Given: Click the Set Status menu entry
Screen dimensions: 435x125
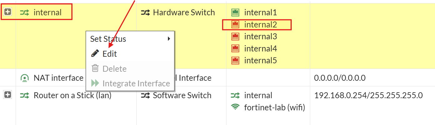Looking at the screenshot, I should [x=108, y=39].
